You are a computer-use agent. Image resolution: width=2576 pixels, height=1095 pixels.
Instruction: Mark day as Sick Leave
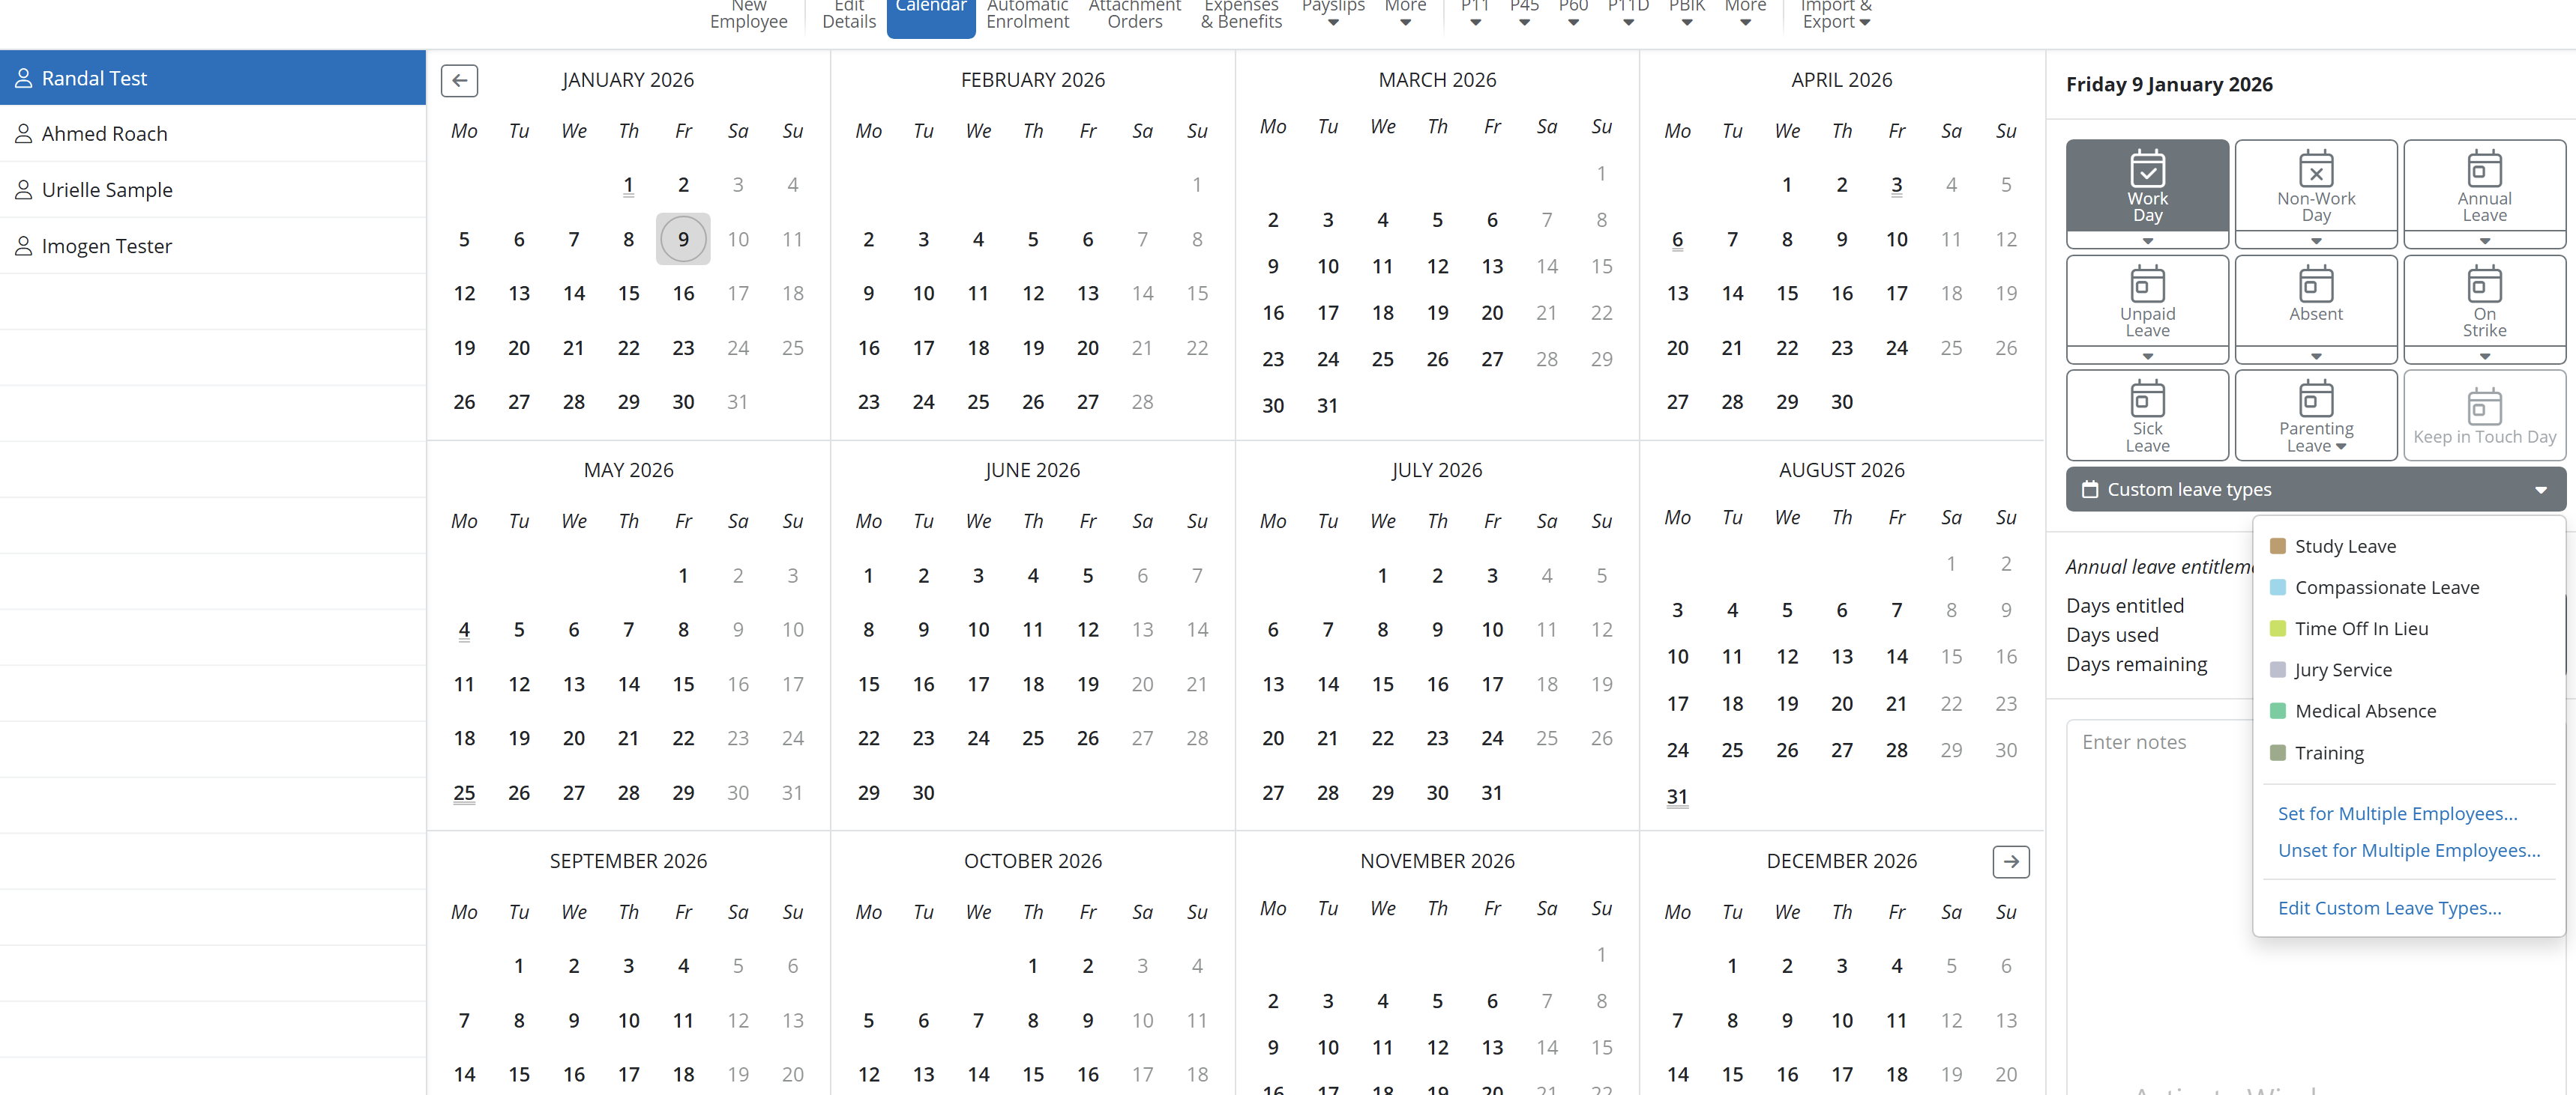[2147, 416]
